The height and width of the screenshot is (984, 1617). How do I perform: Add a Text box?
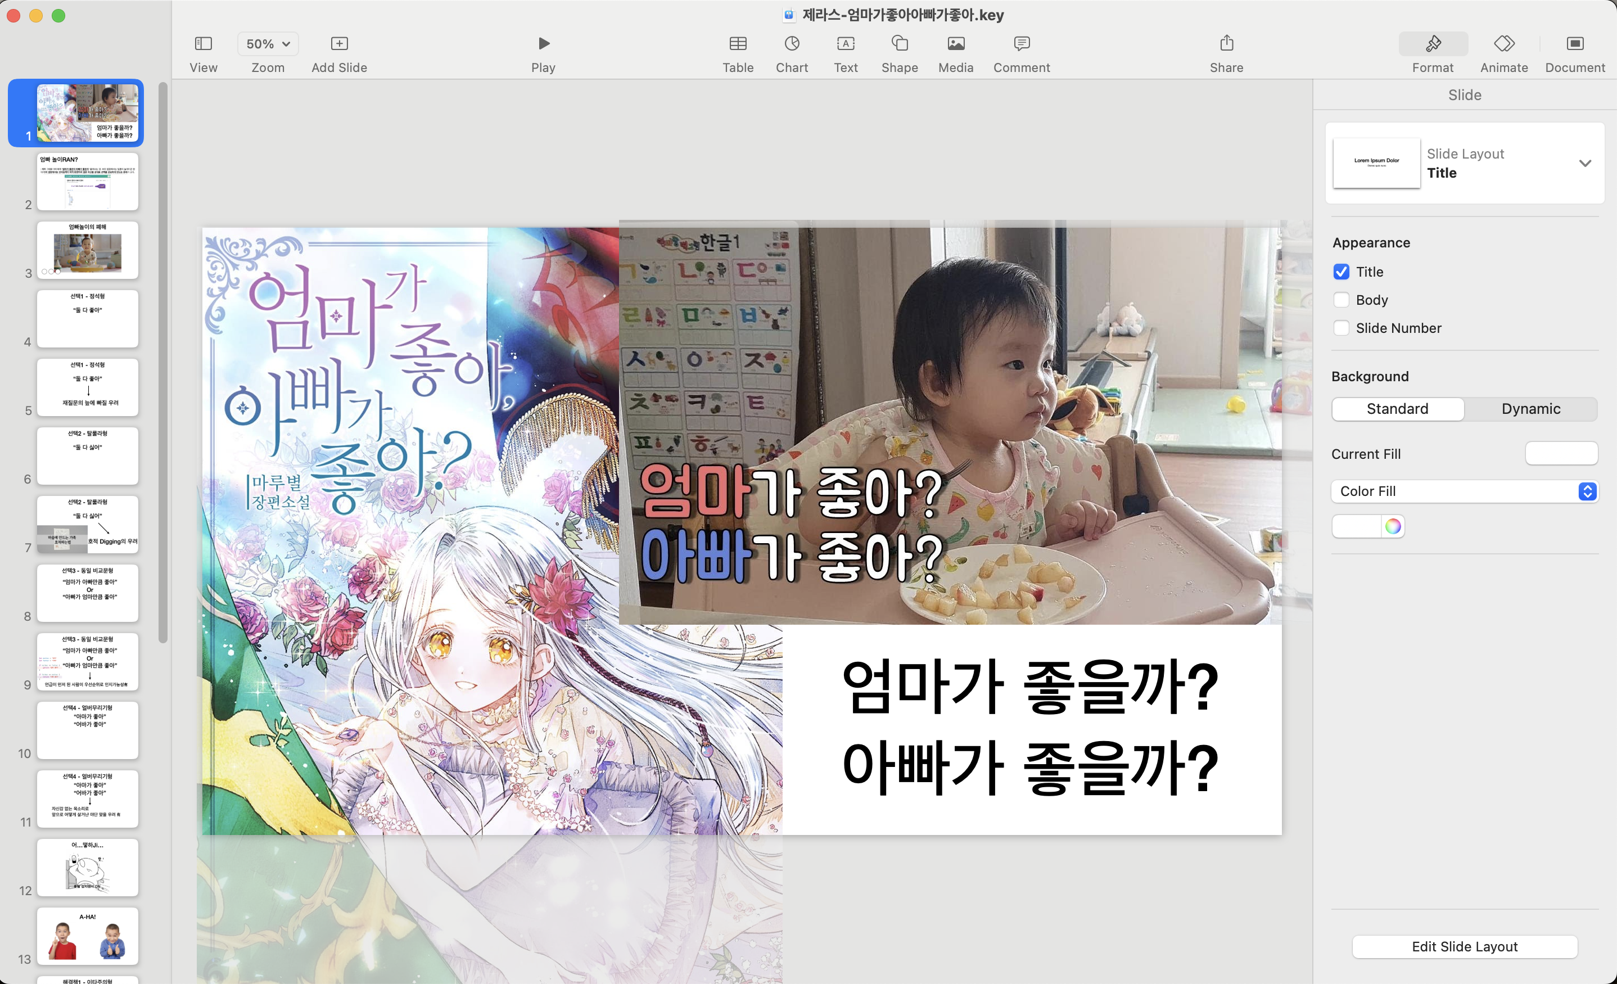(845, 44)
